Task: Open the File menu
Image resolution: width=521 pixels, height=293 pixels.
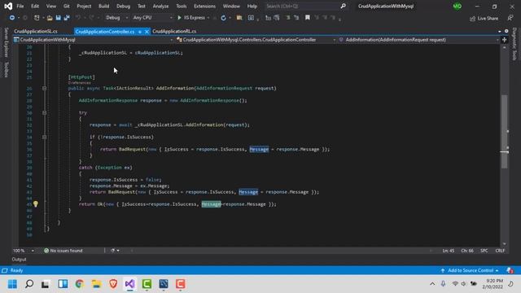Action: pos(20,6)
